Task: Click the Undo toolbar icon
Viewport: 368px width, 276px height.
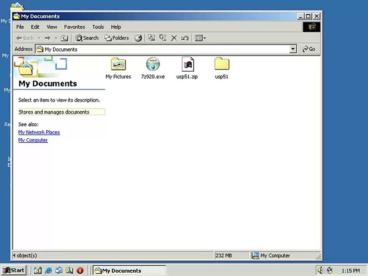Action: pos(185,38)
